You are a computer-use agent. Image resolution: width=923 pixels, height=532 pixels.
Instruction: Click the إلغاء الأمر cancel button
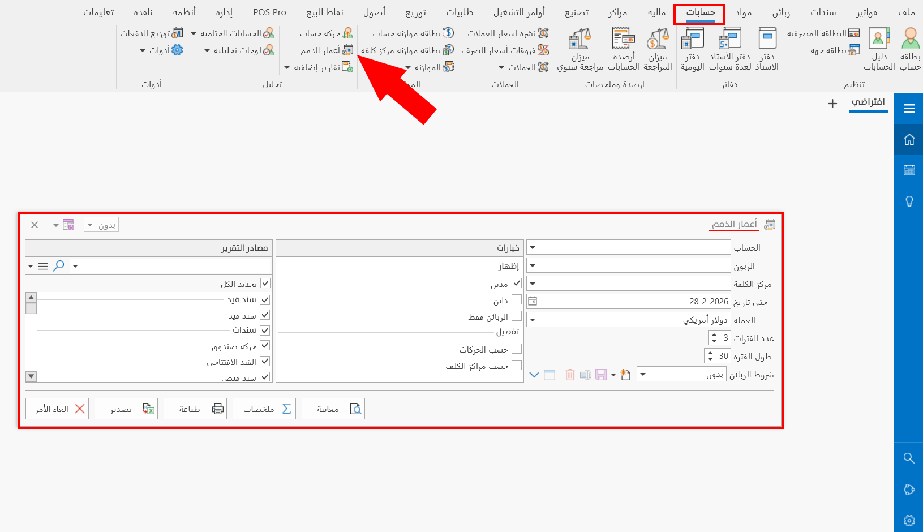(57, 409)
